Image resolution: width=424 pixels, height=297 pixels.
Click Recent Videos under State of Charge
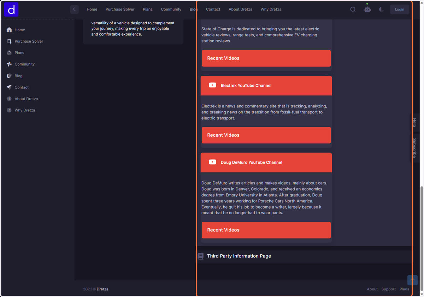[266, 58]
